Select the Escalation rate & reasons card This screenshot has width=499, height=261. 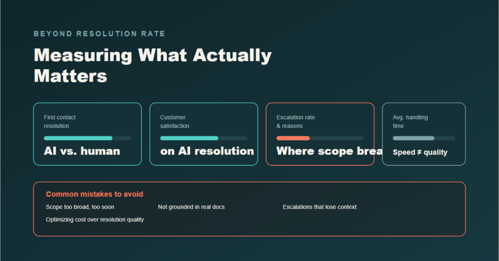pos(320,134)
